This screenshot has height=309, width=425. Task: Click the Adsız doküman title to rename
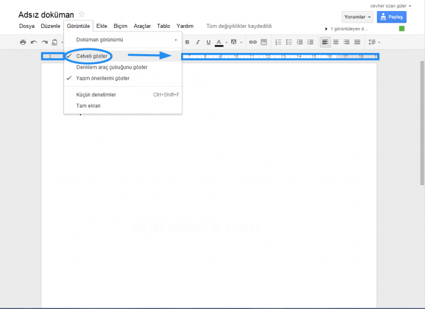click(x=46, y=15)
